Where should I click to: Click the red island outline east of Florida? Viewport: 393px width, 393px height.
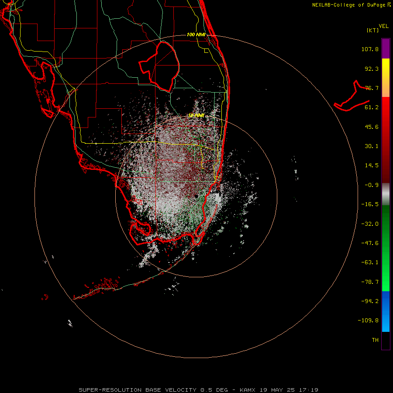click(352, 97)
